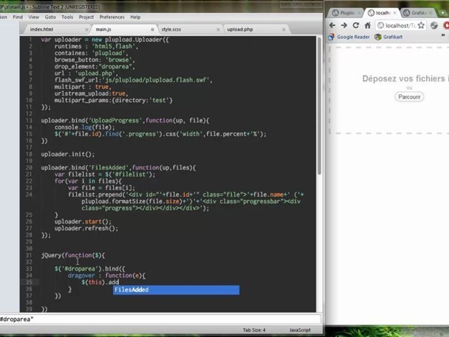Click the find input containing #droparea
Viewport: 449px width, 337px height.
point(160,319)
